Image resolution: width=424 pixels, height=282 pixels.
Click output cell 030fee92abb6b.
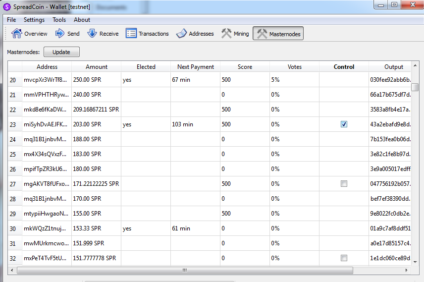click(390, 80)
